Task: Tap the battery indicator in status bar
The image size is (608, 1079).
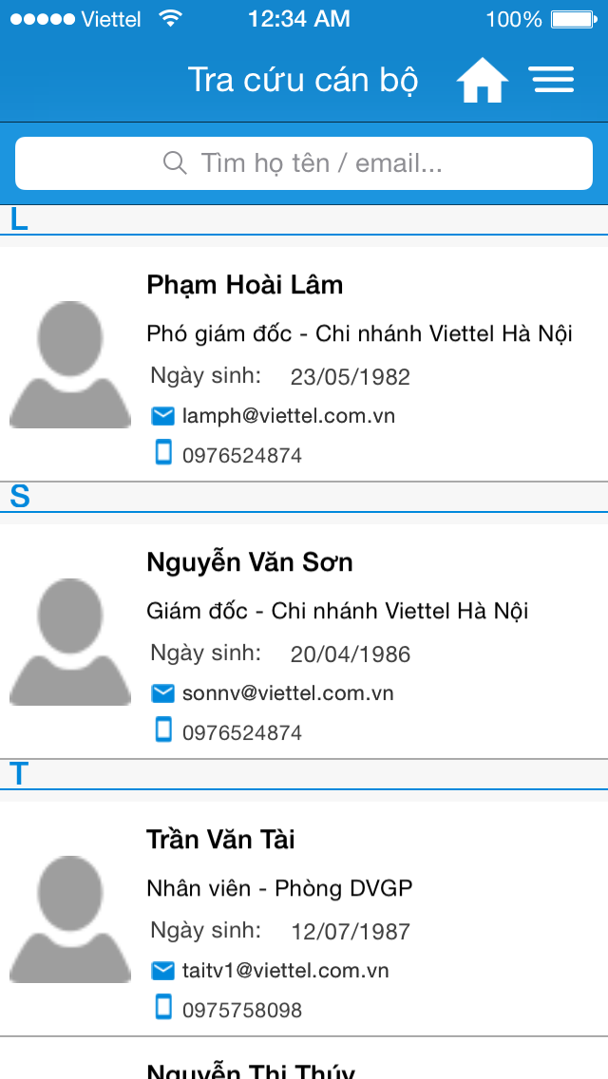Action: (x=574, y=19)
